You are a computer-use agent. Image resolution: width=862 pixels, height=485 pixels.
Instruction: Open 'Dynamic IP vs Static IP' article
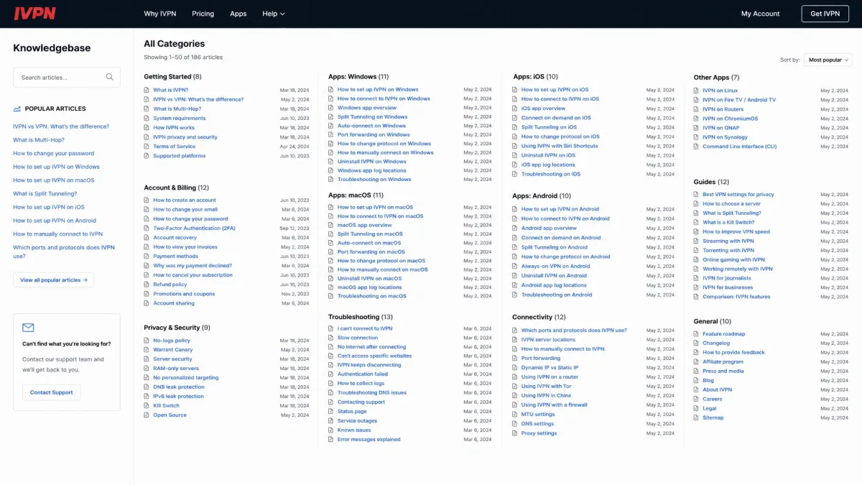[550, 368]
